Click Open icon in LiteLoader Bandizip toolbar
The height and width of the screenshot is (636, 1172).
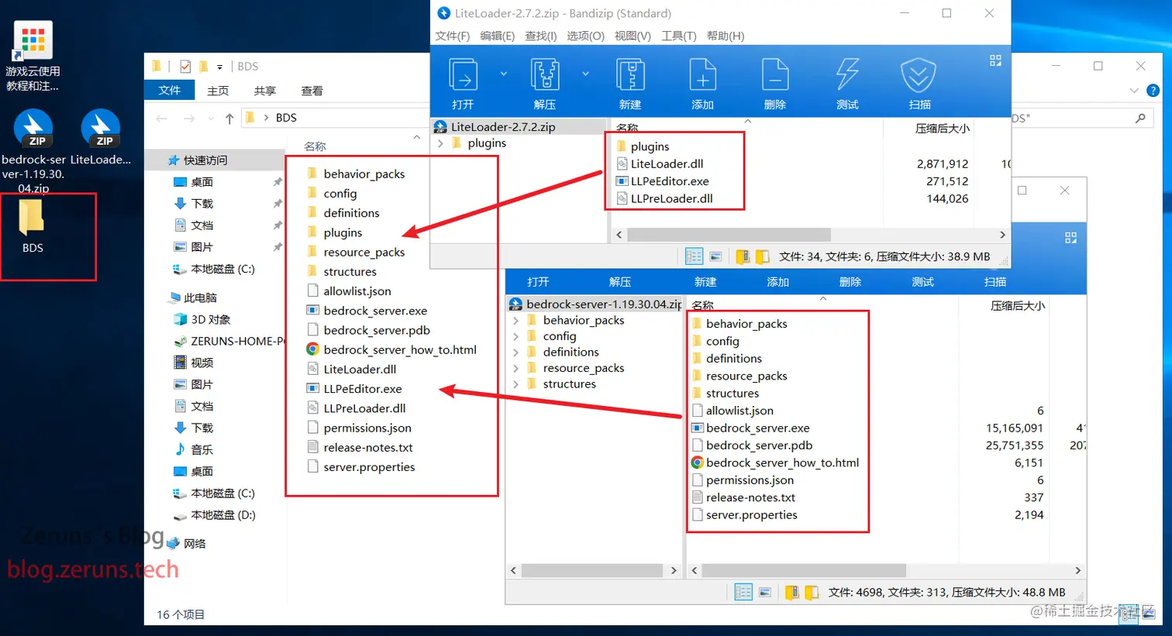(464, 75)
